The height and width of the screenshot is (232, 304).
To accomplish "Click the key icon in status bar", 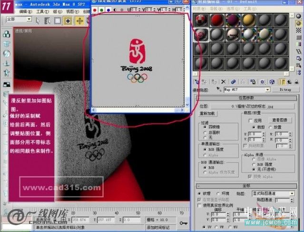I will [x=183, y=223].
